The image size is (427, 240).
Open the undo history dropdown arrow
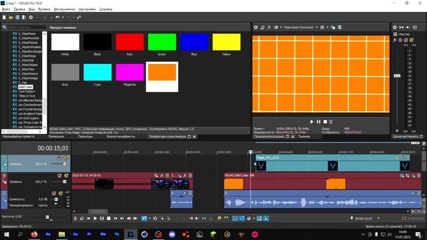tap(63, 17)
